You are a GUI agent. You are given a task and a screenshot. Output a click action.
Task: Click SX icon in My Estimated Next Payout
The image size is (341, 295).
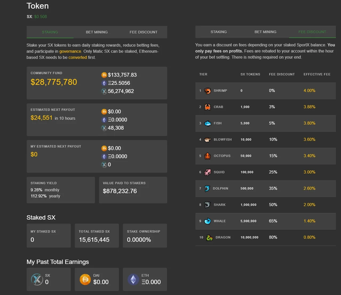(104, 165)
